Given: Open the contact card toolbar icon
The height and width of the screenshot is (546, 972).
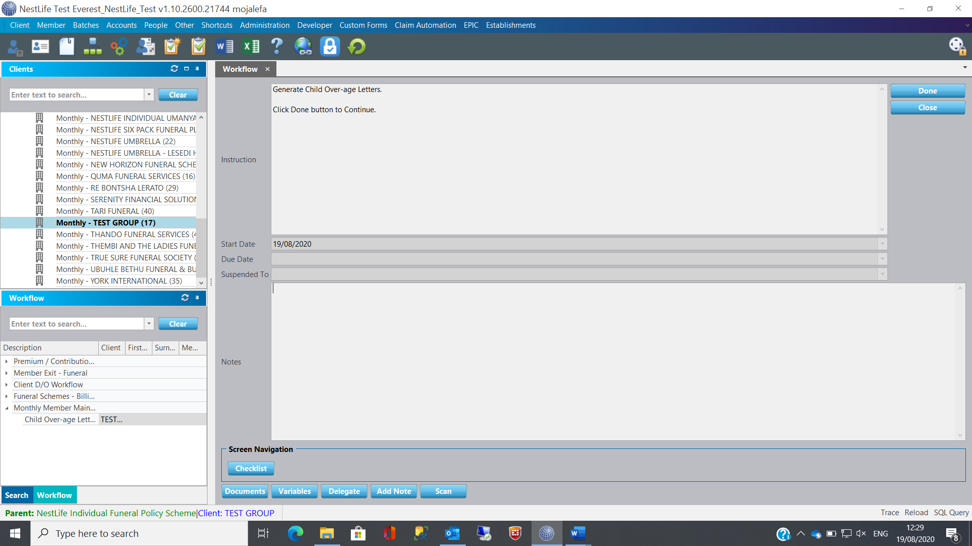Looking at the screenshot, I should tap(40, 47).
